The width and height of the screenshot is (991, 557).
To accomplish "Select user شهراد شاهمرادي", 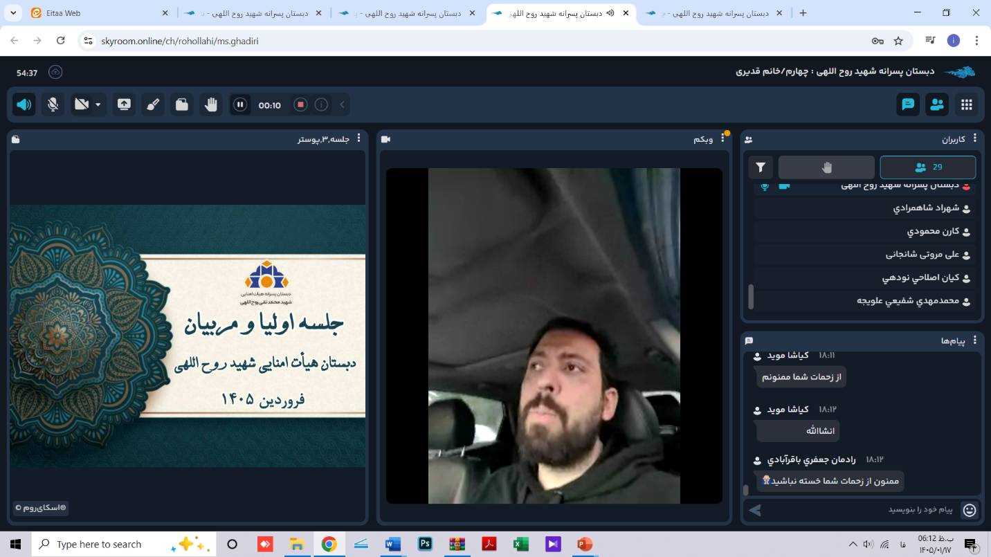I will coord(865,208).
